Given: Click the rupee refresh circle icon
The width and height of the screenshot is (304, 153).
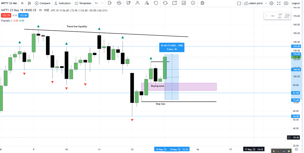Looking at the screenshot, I should tap(119, 3).
